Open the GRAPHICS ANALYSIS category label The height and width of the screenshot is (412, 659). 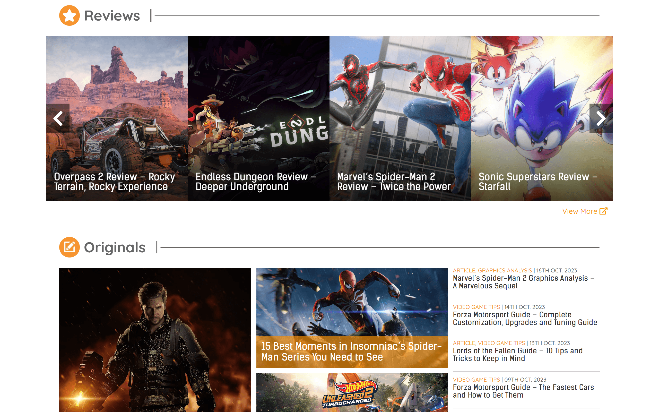[506, 270]
